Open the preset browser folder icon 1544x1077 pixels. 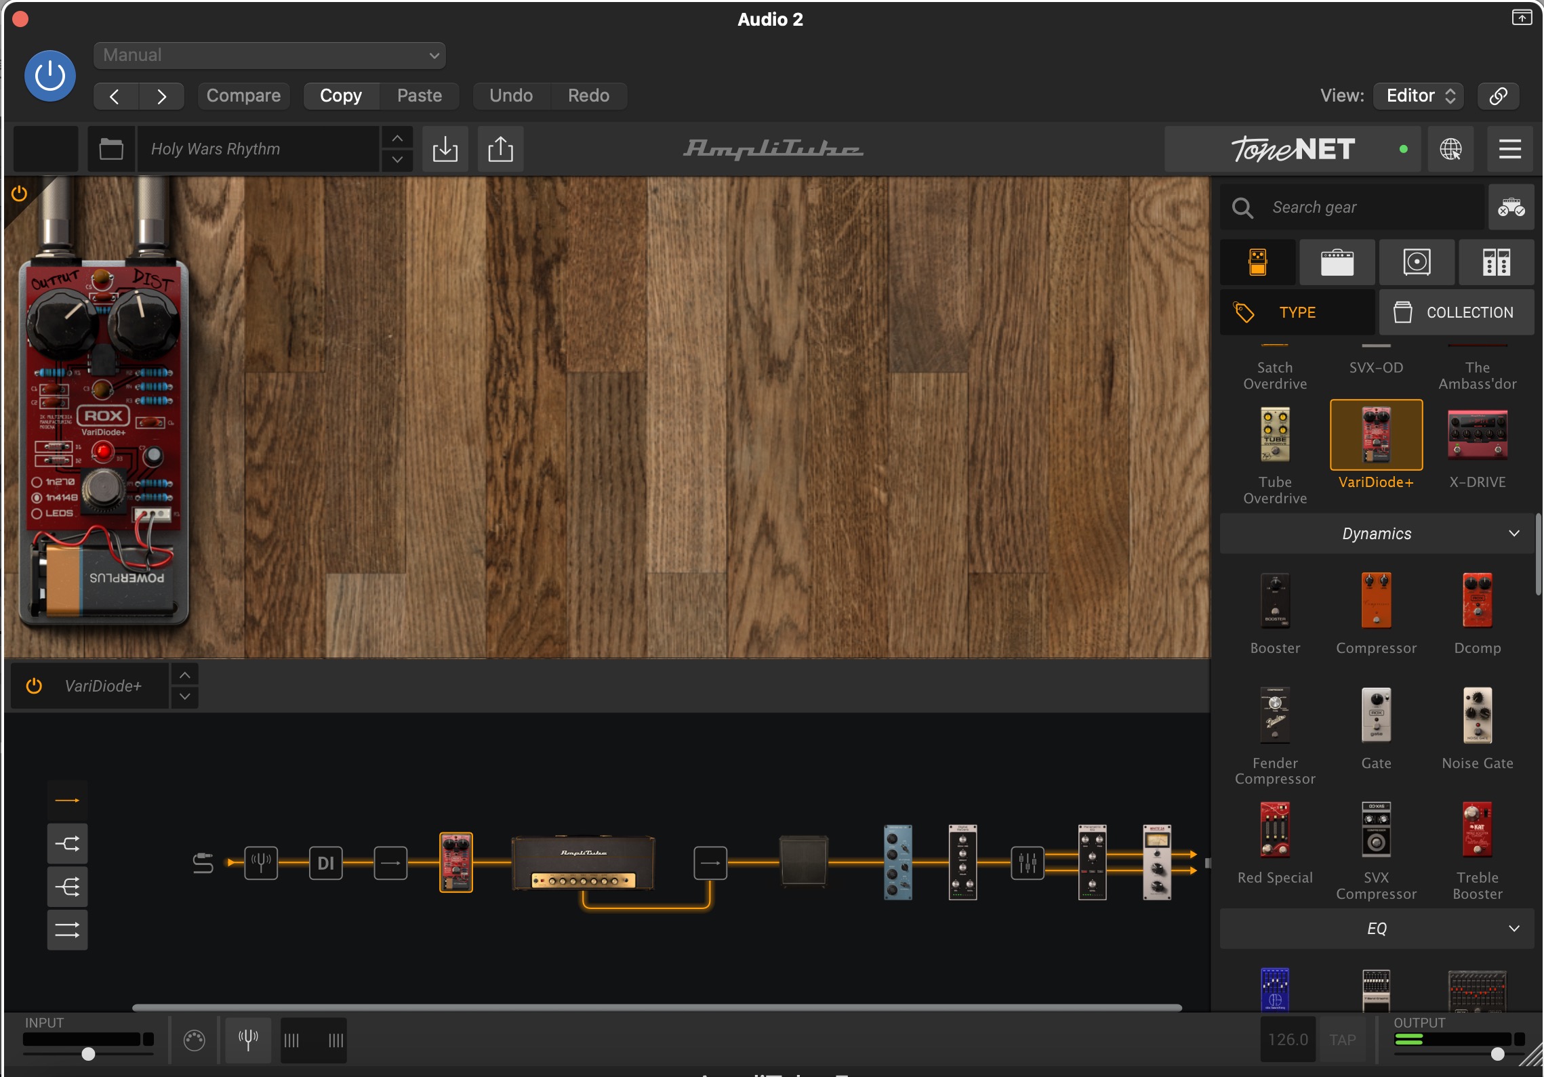111,149
